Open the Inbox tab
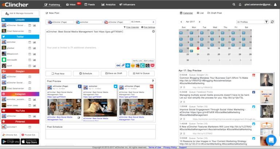This screenshot has height=149, width=280. click(71, 5)
